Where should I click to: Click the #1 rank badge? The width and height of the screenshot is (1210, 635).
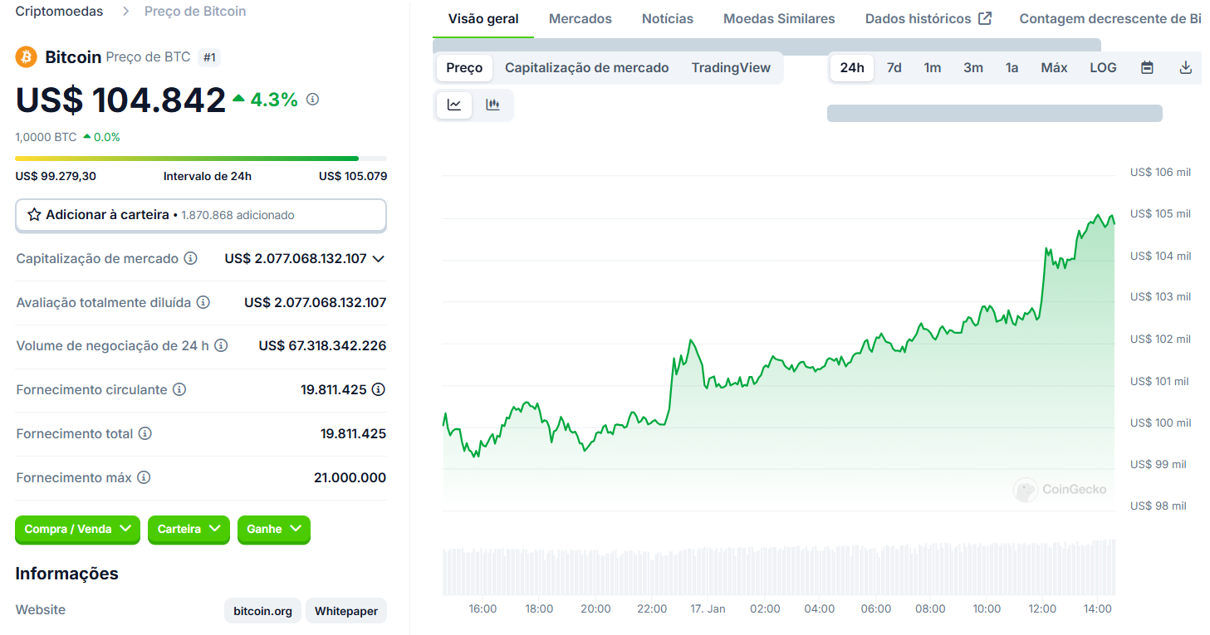[209, 57]
